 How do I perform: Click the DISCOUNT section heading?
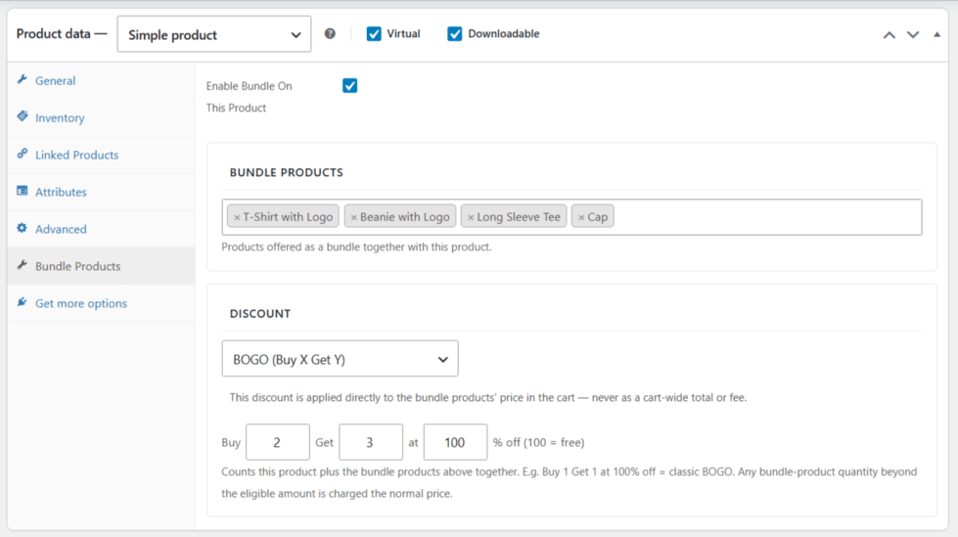click(x=259, y=313)
